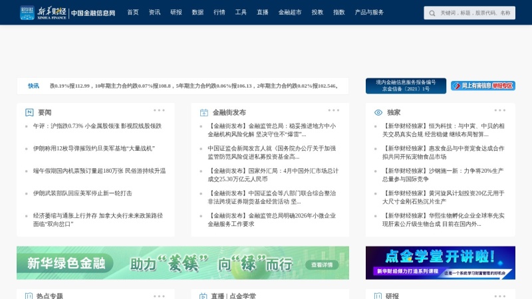Open article 国家外汇局：4月中国外汇市场
Screen dimensions: 532x299
coord(273,175)
